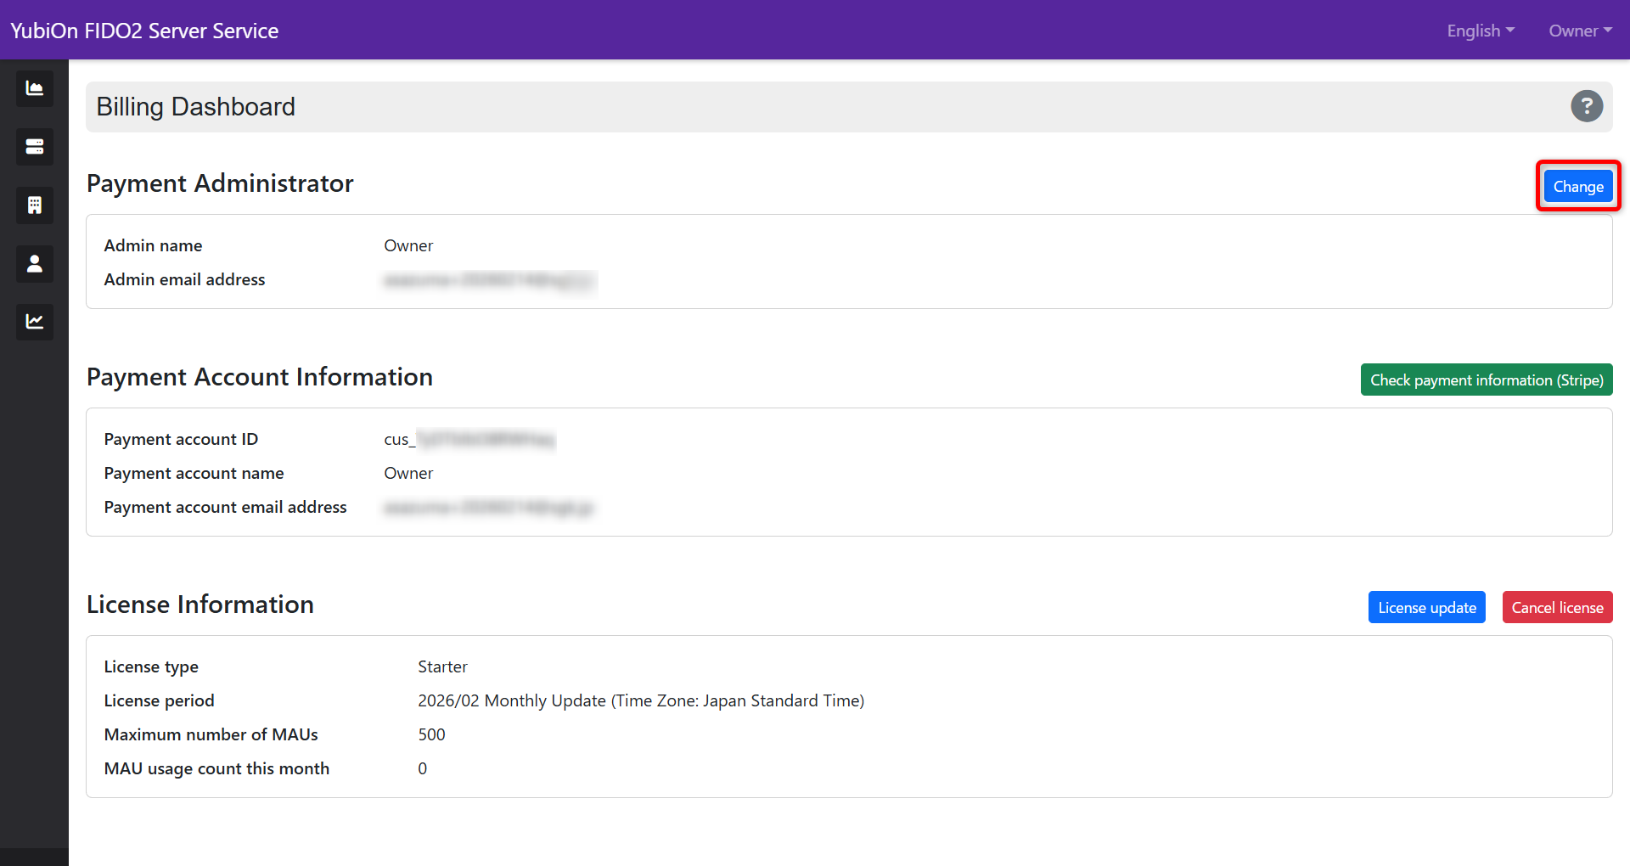Click the License update button
Screen dimensions: 1630x866
point(1426,608)
